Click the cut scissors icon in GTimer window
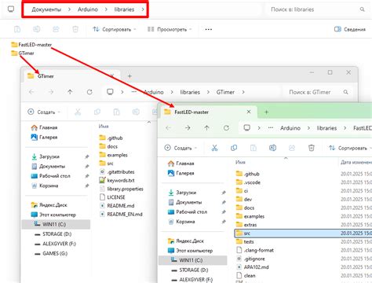Viewport: 372px width, 283px height. tap(78, 112)
